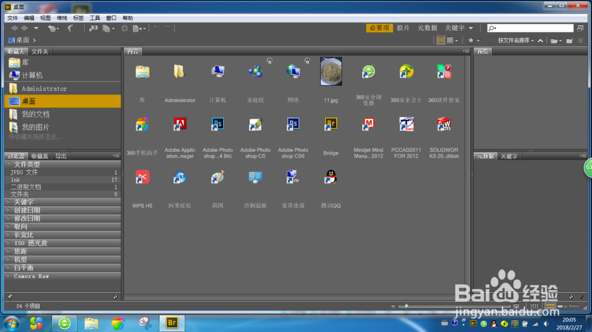Open the 文件 menu
Viewport: 592px width, 332px height.
[12, 18]
